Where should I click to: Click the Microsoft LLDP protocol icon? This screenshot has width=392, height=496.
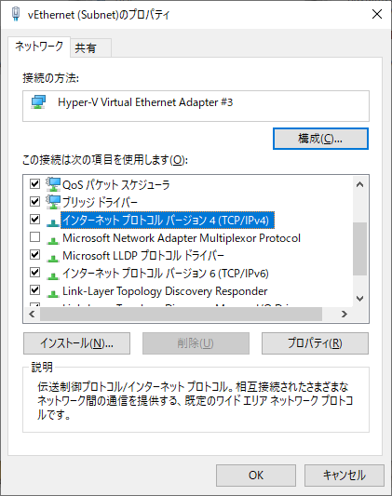click(x=53, y=259)
